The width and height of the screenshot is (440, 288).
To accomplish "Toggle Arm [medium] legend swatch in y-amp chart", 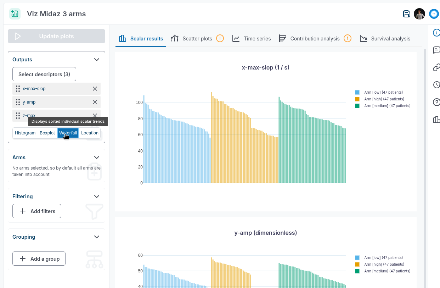I will coord(357,271).
